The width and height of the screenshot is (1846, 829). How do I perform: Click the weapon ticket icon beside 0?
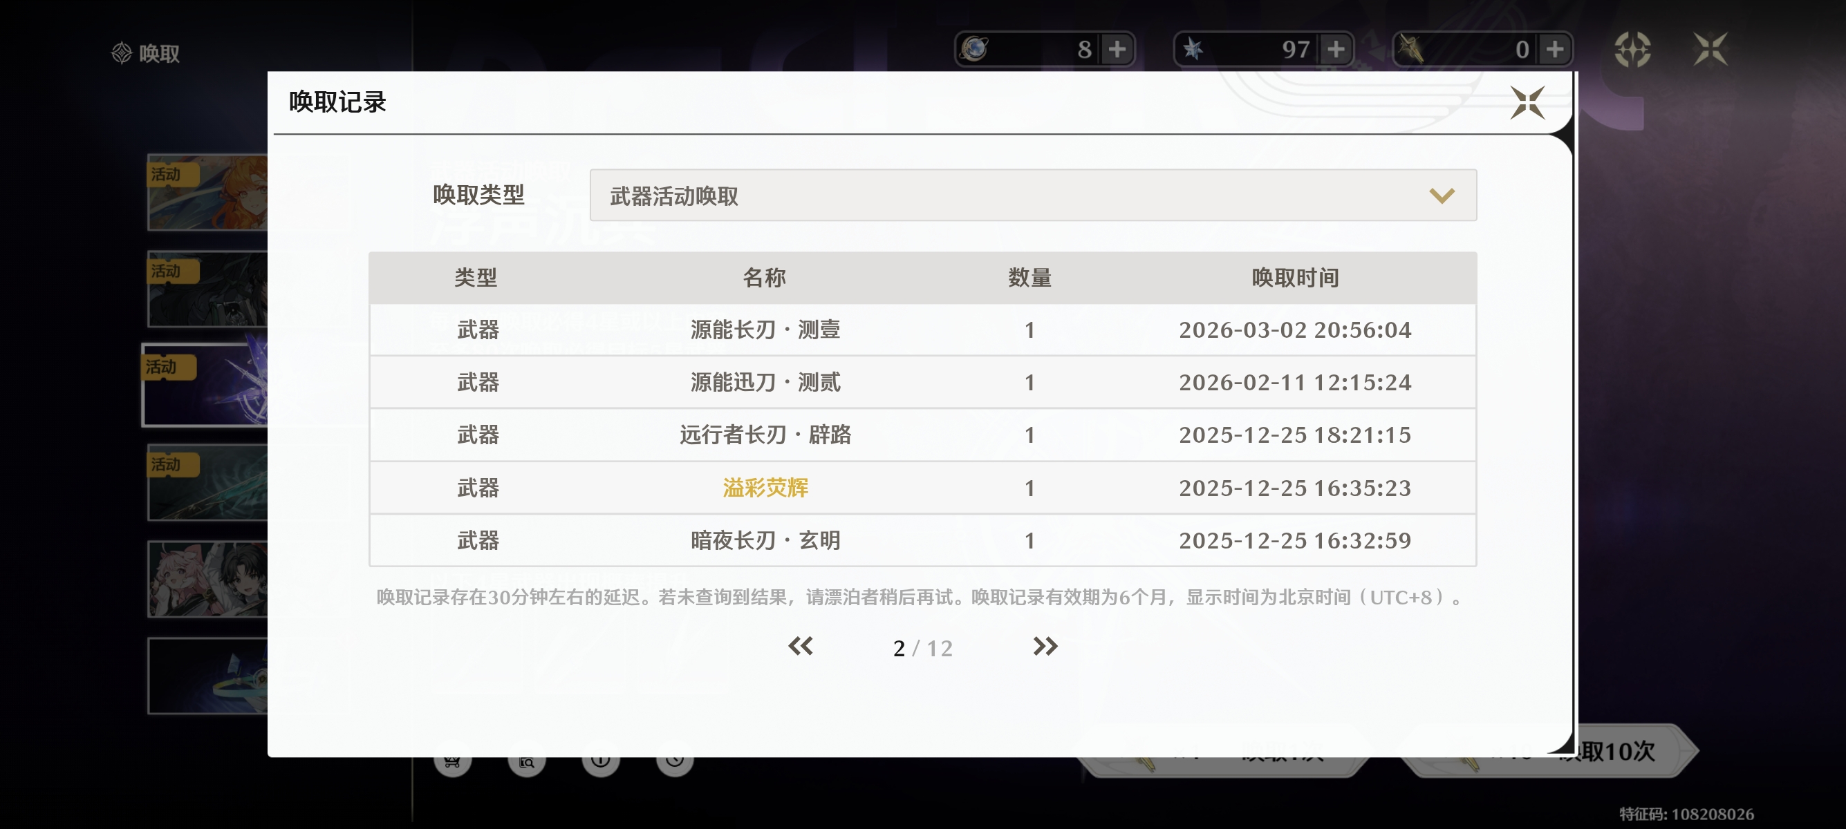coord(1412,50)
